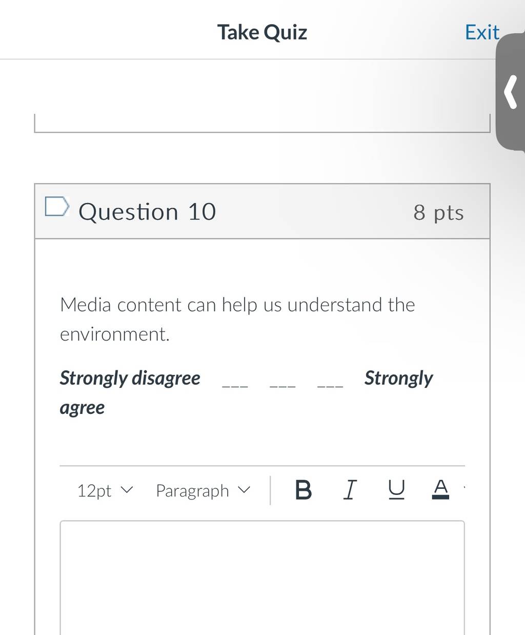Click inside the answer text editor
Viewport: 525px width, 635px height.
[x=262, y=578]
